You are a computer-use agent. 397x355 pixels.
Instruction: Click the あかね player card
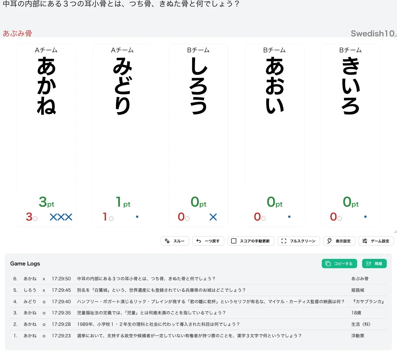[x=46, y=135]
